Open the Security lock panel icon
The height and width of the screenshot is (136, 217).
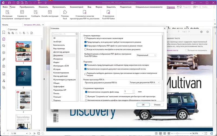coord(4,66)
